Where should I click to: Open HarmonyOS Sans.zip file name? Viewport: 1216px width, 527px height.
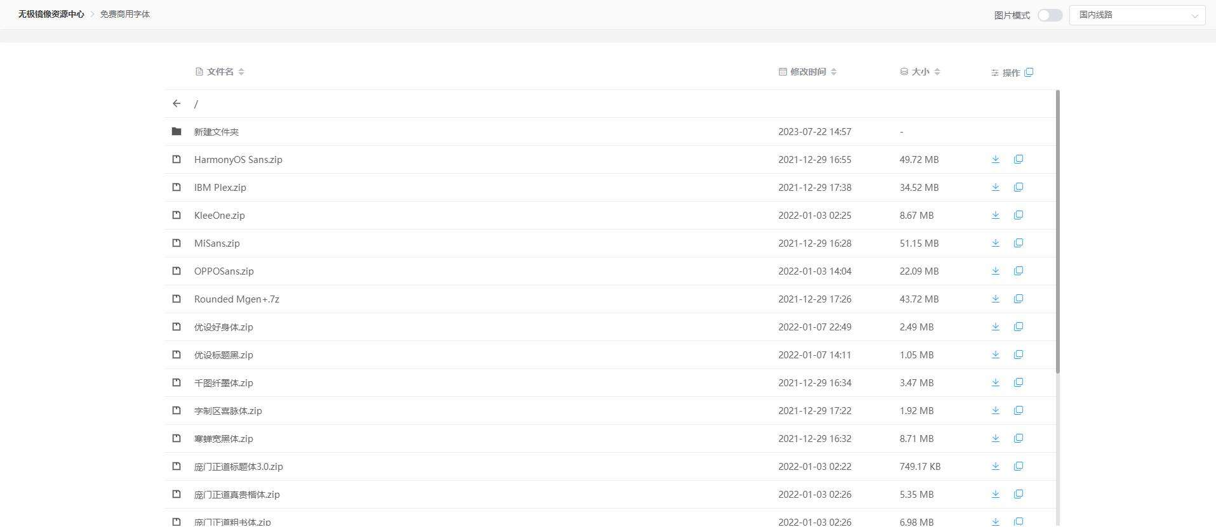(238, 160)
